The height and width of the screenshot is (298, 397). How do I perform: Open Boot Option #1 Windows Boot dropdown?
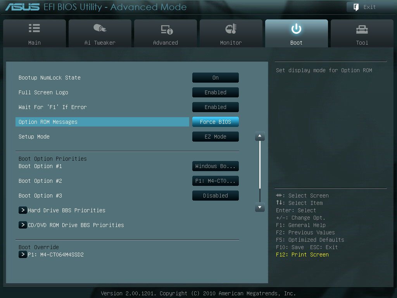(x=216, y=166)
